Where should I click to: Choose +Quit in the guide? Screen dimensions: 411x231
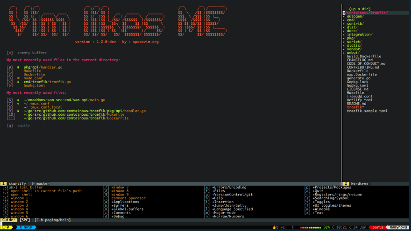click(318, 191)
